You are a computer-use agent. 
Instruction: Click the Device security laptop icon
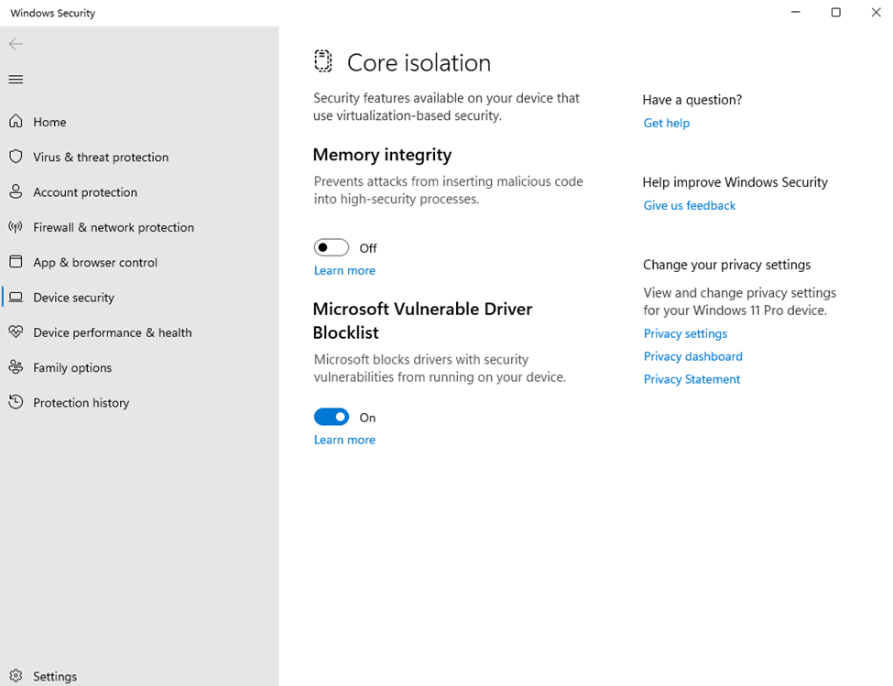click(x=16, y=297)
